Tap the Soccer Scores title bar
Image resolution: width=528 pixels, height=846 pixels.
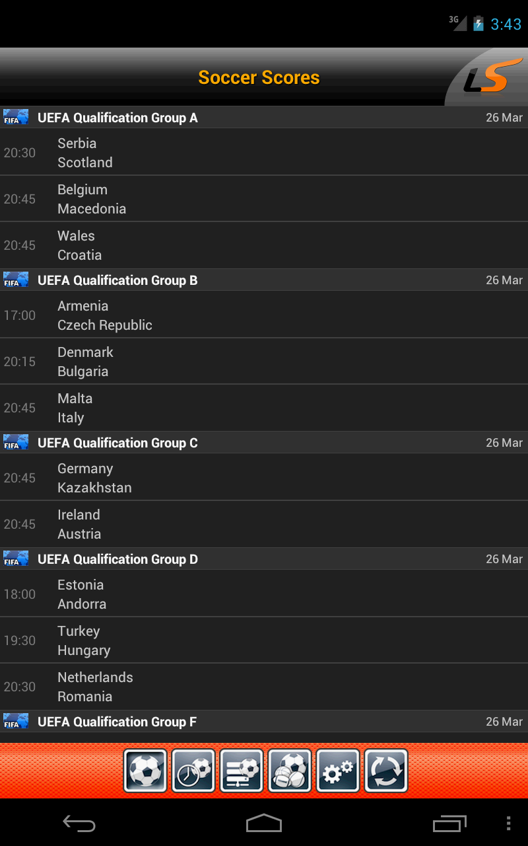[259, 77]
